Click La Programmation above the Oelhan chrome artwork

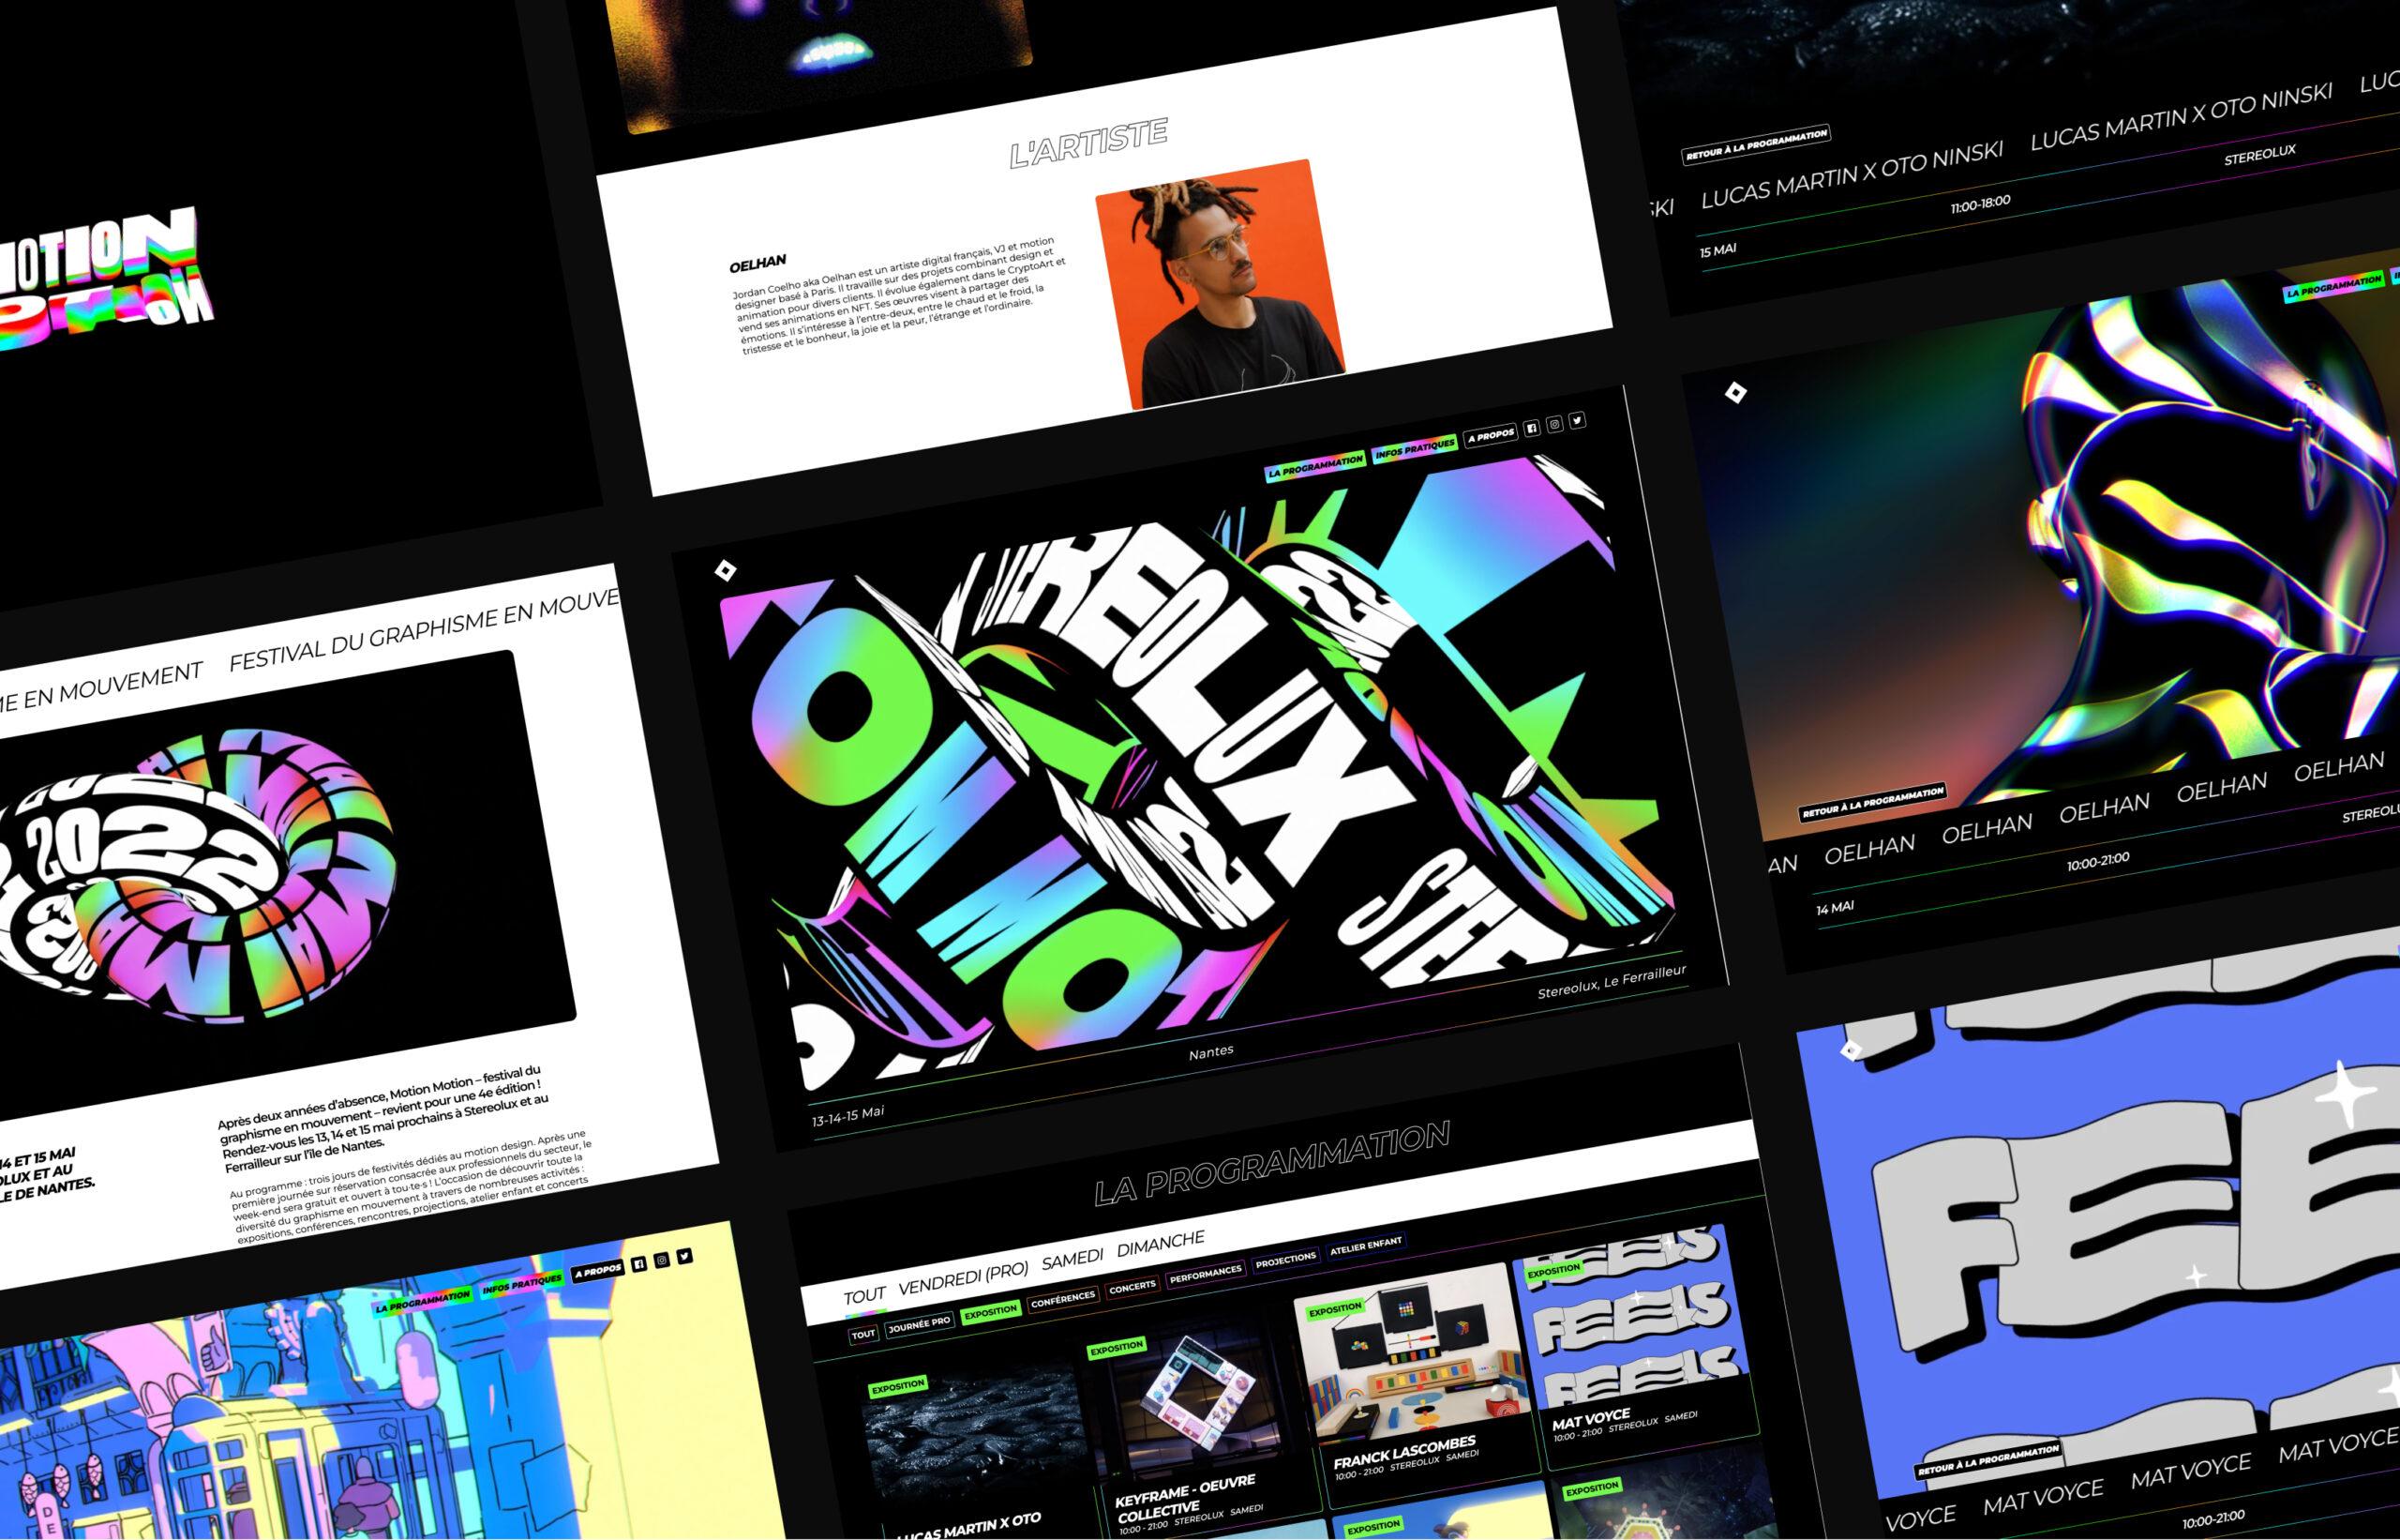pos(2334,287)
